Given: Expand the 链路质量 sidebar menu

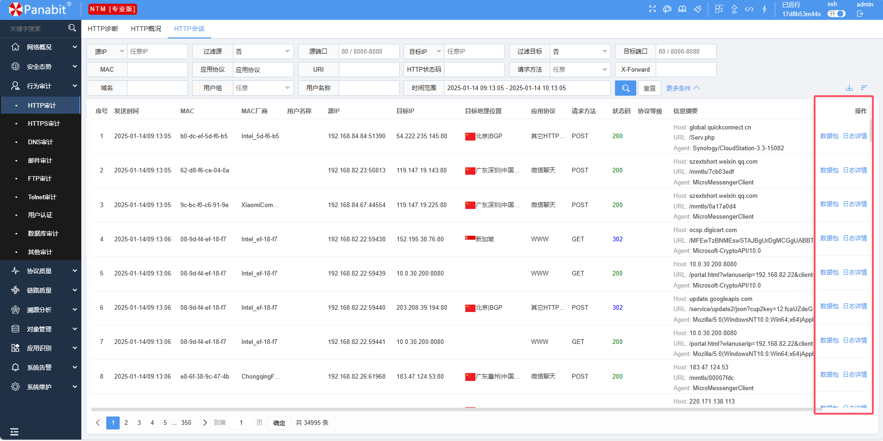Looking at the screenshot, I should click(x=41, y=290).
